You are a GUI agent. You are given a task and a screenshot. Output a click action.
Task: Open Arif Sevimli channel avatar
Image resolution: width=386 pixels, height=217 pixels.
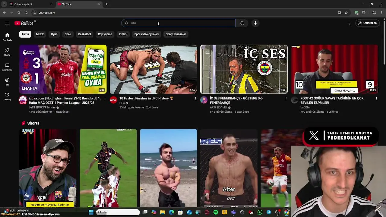[x=204, y=100]
